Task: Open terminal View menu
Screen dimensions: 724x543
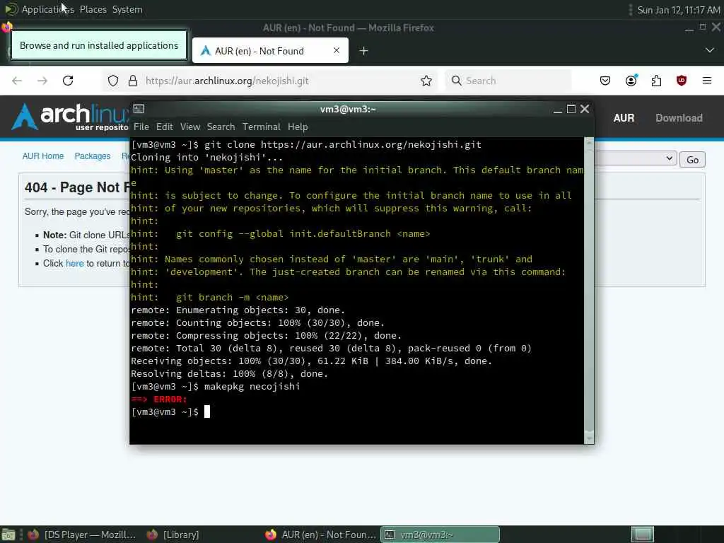Action: coord(190,127)
